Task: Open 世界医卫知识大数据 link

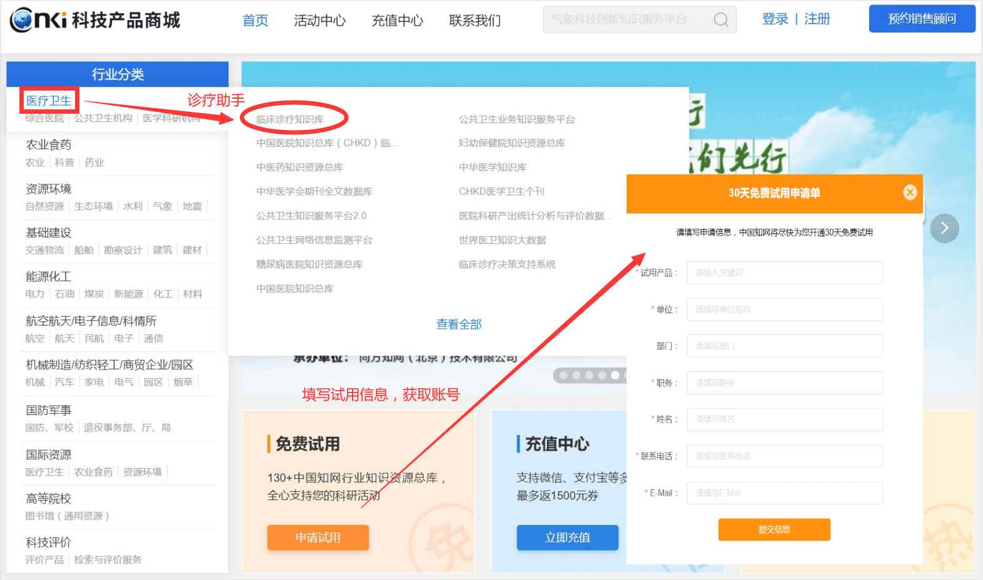Action: point(502,240)
